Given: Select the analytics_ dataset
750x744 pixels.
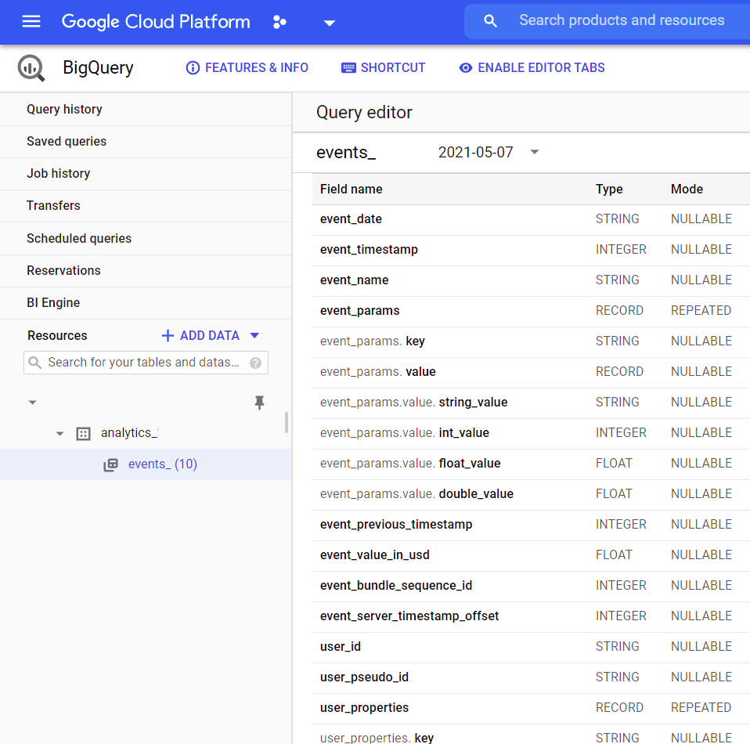Looking at the screenshot, I should tap(129, 433).
